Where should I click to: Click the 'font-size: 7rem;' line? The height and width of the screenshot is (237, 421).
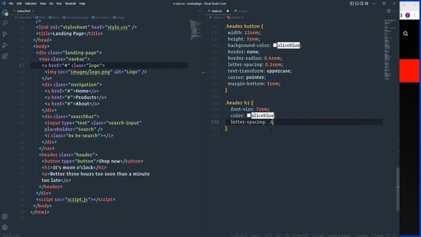tap(250, 109)
